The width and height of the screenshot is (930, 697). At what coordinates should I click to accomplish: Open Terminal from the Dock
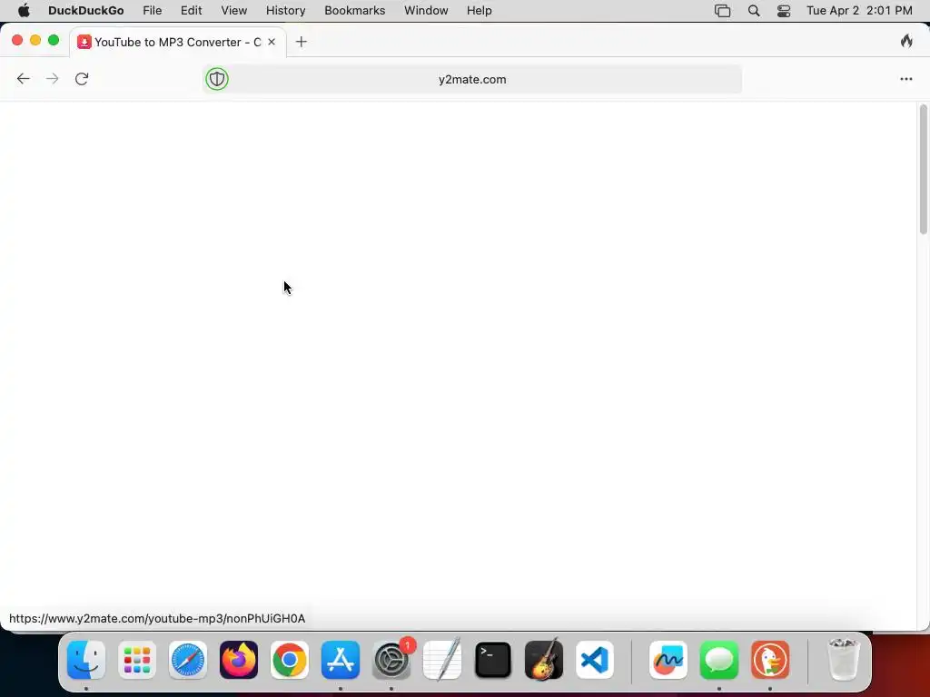click(493, 660)
